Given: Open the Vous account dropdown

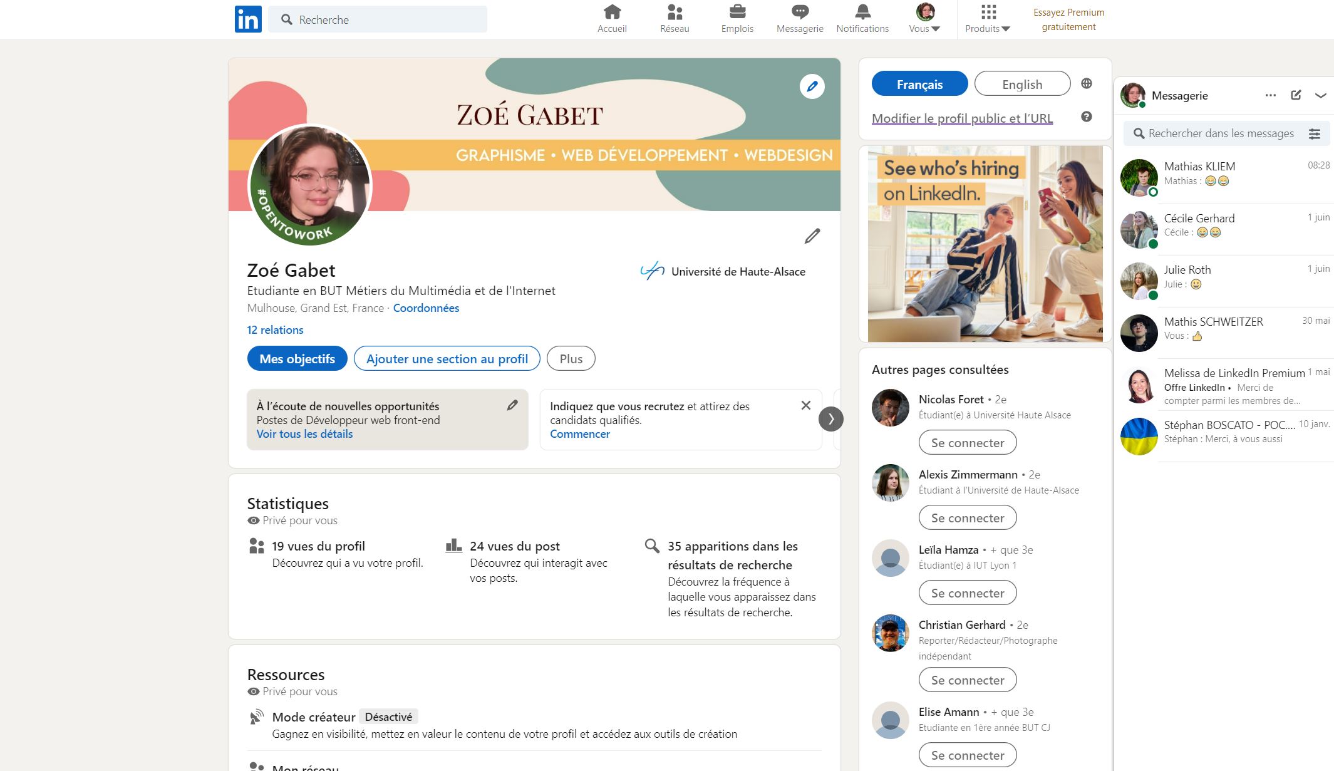Looking at the screenshot, I should click(x=923, y=18).
